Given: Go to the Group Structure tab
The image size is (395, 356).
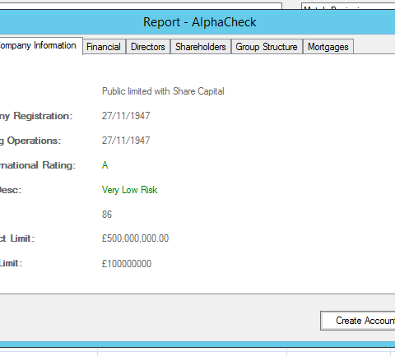Looking at the screenshot, I should click(x=267, y=47).
